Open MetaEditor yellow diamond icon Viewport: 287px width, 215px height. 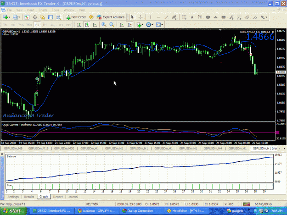(x=91, y=17)
